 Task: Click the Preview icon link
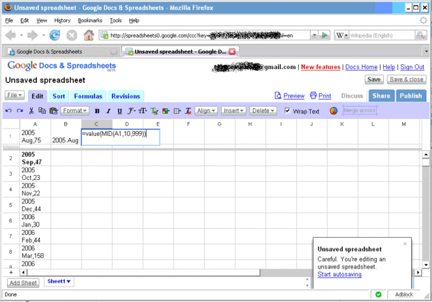click(290, 96)
